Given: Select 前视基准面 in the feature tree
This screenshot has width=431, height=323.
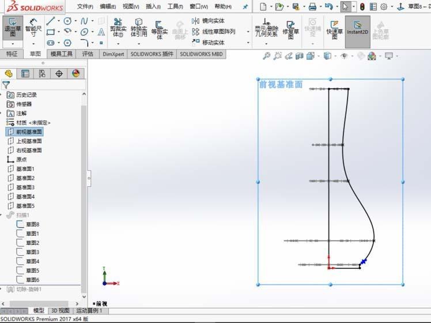Looking at the screenshot, I should (24, 132).
